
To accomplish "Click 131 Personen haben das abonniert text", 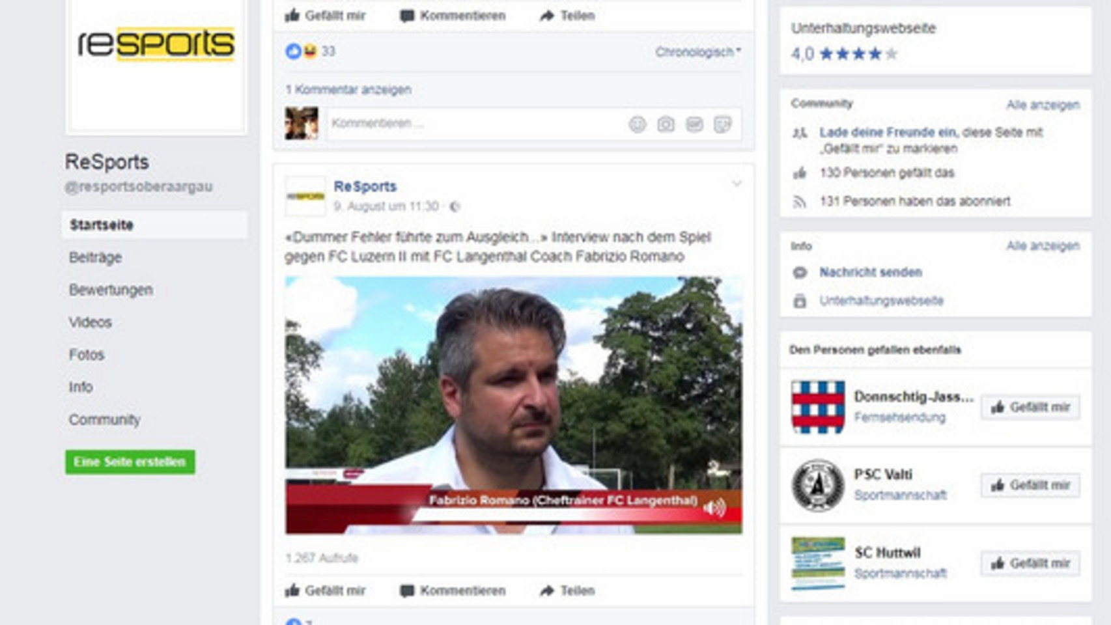I will click(x=915, y=201).
